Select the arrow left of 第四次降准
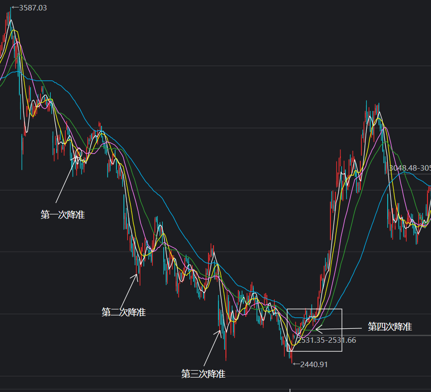This screenshot has width=431, height=392. pyautogui.click(x=338, y=328)
